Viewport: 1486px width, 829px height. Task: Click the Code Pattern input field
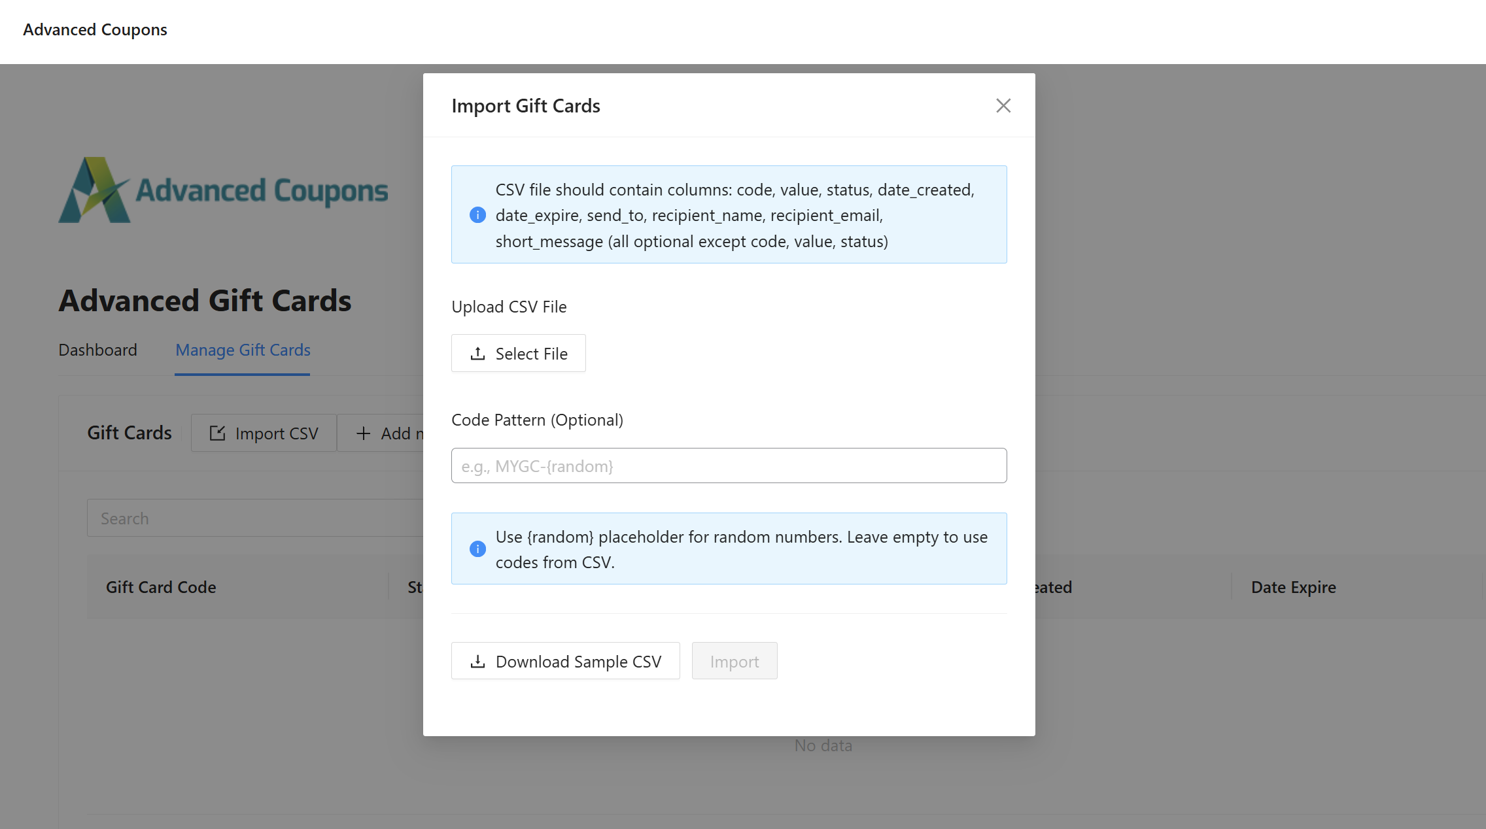(729, 465)
